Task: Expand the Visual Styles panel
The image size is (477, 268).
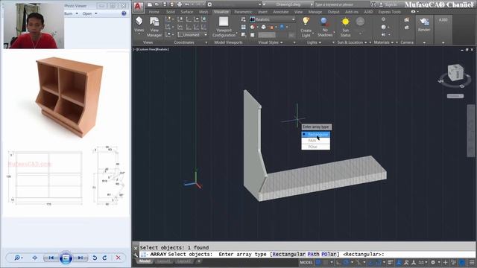Action: click(271, 42)
